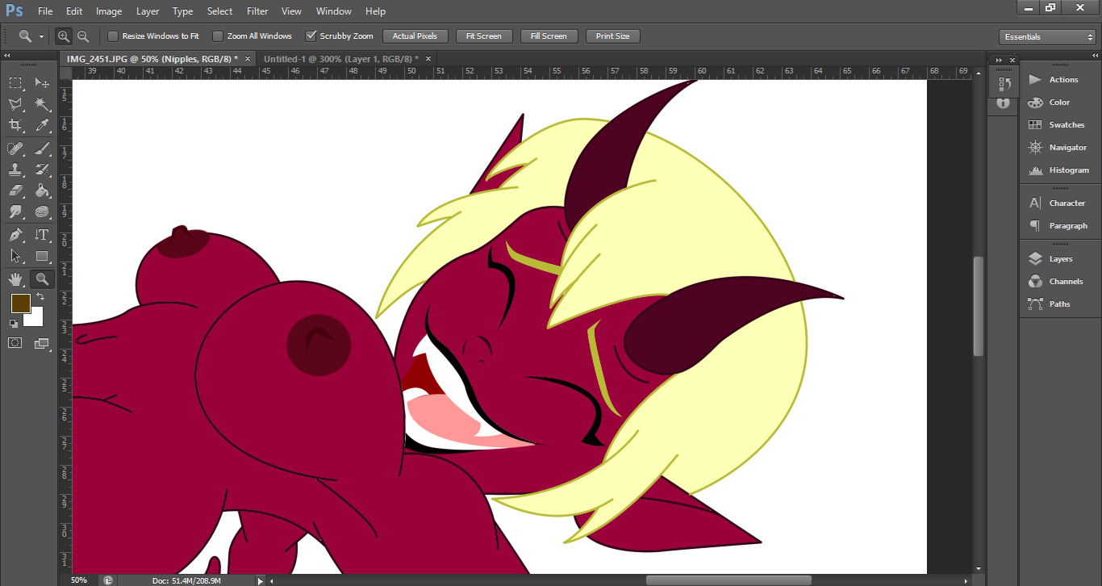This screenshot has width=1102, height=586.
Task: Open the Layer menu
Action: click(x=148, y=11)
